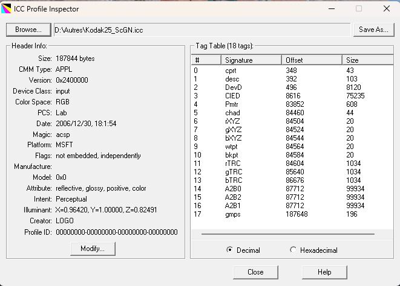Close the window using the title bar X
The width and height of the screenshot is (400, 286).
(386, 9)
